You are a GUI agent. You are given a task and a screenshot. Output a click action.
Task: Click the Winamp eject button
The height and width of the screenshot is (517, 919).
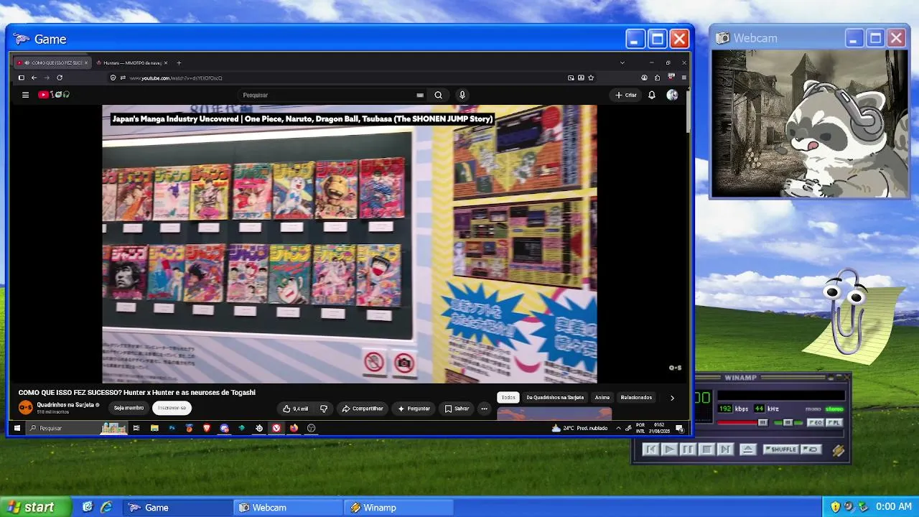[747, 450]
